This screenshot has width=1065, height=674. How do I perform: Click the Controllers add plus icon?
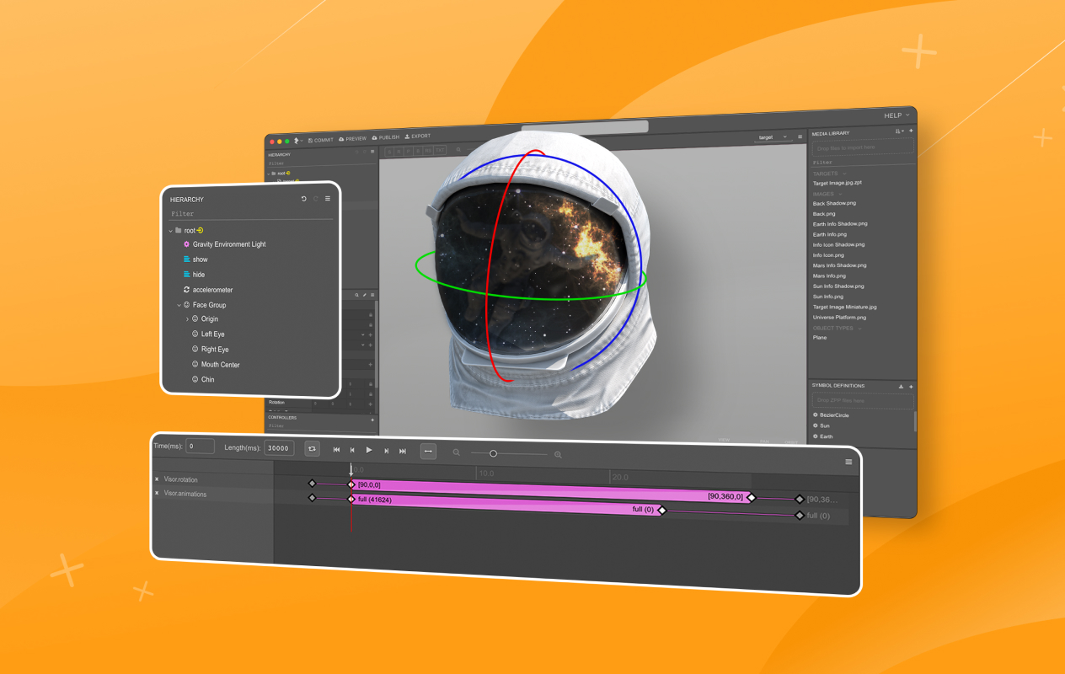(372, 419)
